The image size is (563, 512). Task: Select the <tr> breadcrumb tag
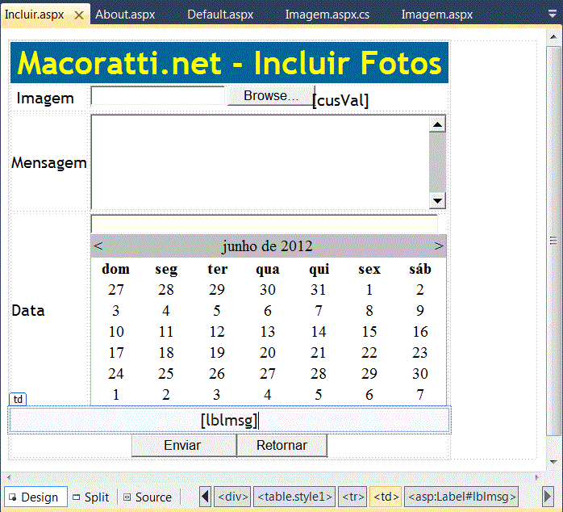pos(352,497)
